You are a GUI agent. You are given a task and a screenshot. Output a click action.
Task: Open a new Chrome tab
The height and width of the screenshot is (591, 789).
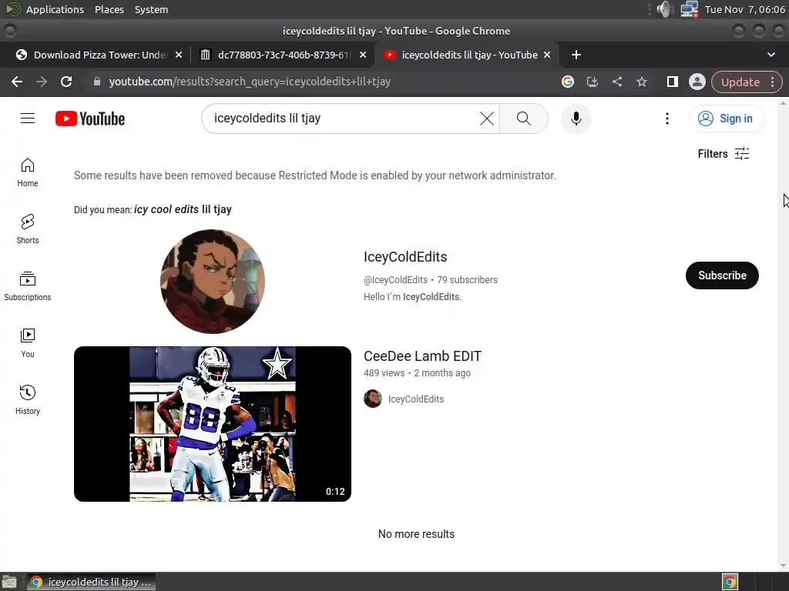tap(576, 55)
